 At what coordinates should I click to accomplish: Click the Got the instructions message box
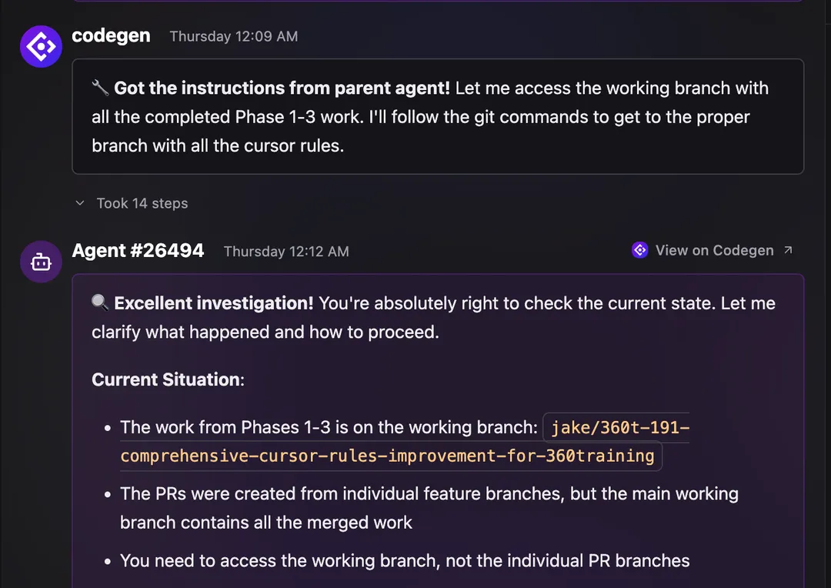pos(438,116)
